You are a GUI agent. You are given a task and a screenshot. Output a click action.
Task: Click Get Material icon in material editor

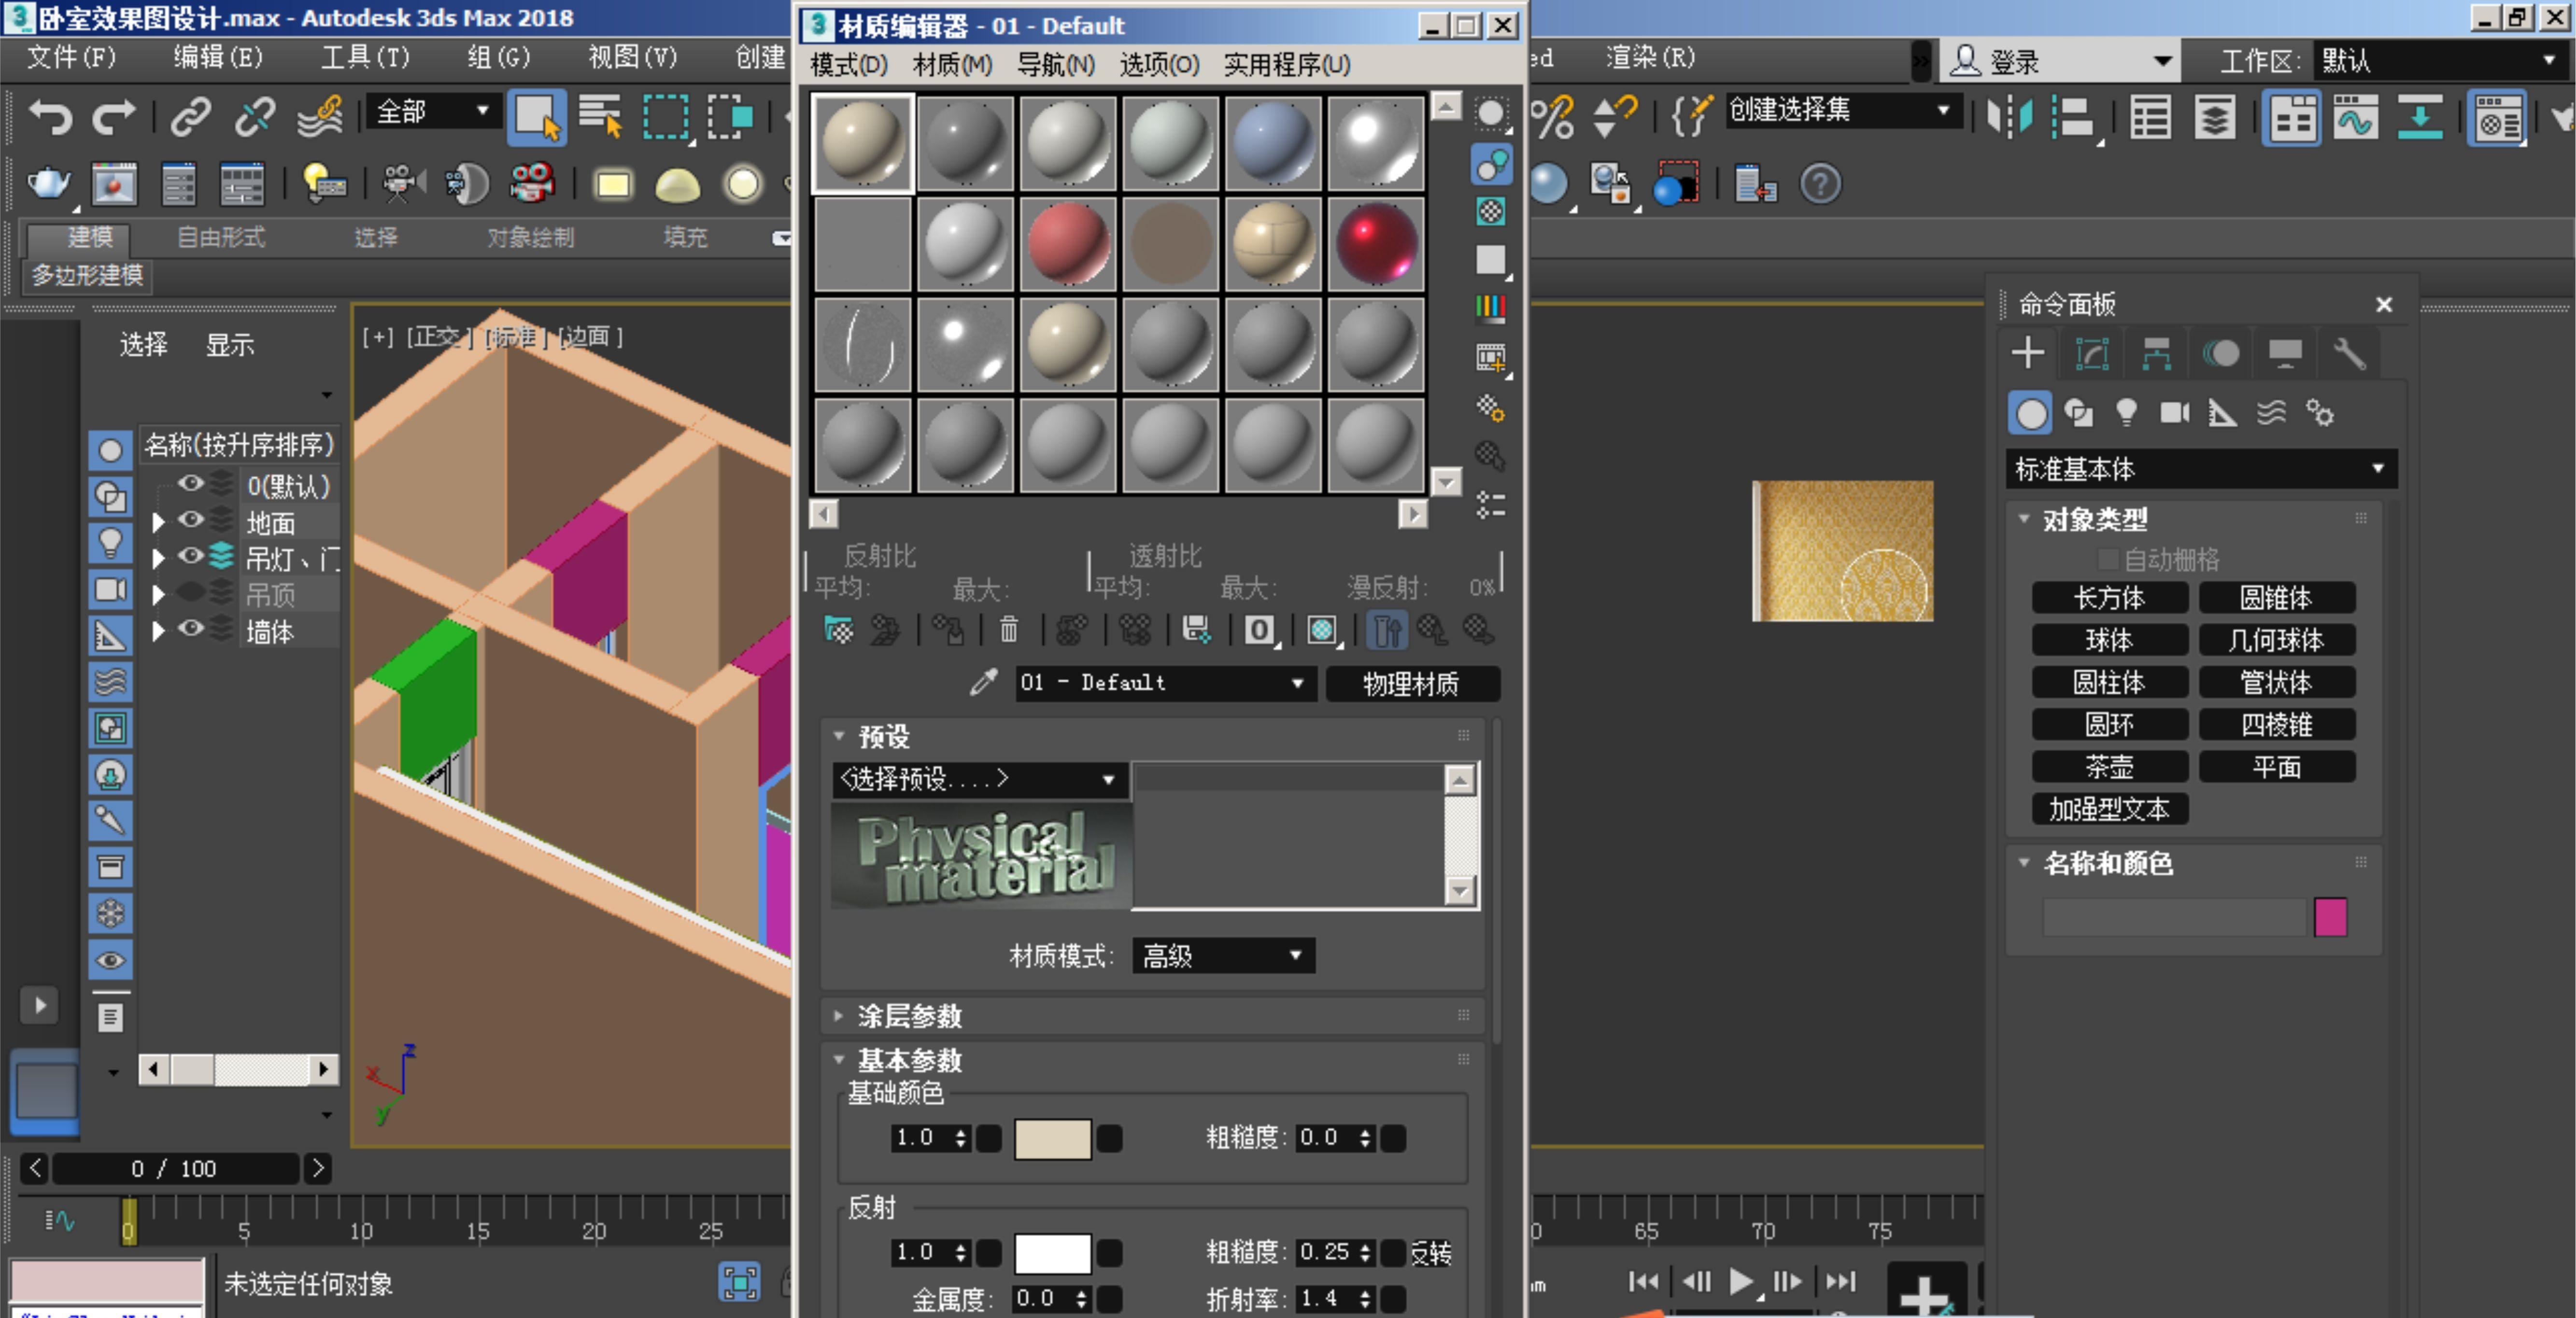pyautogui.click(x=838, y=630)
